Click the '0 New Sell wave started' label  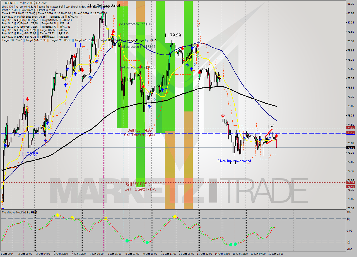104,5
